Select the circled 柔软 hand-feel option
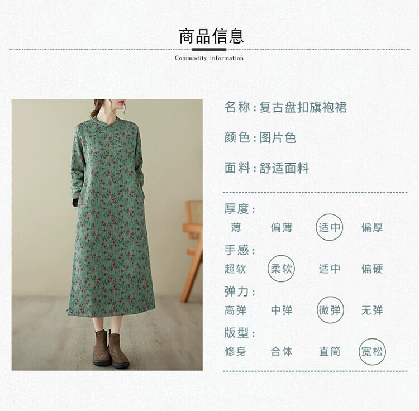 pyautogui.click(x=281, y=269)
